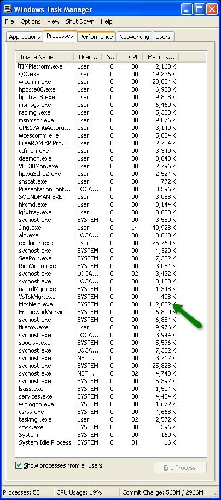
Task: Sort processes by Image Name column
Action: click(x=45, y=57)
